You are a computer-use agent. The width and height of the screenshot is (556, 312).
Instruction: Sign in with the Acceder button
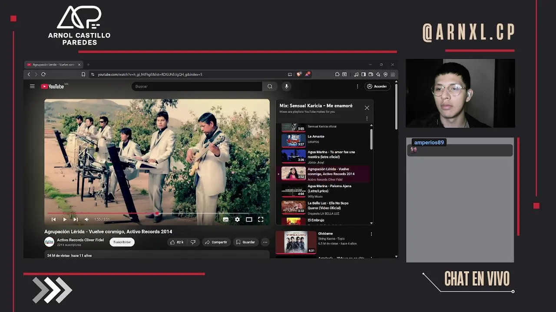click(377, 86)
